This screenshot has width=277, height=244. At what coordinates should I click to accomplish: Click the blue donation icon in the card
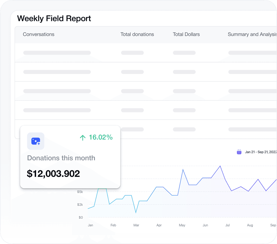(x=36, y=141)
